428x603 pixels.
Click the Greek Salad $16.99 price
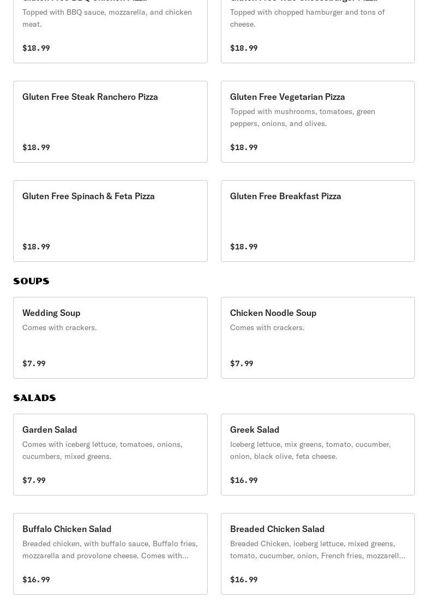[x=244, y=480]
